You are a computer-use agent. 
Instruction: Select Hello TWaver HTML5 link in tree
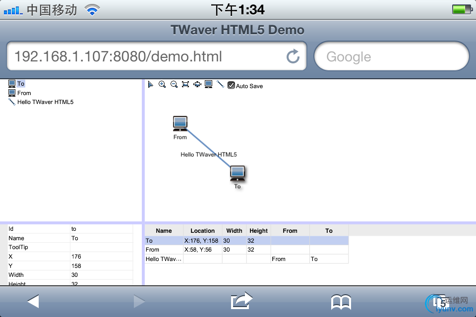[x=45, y=102]
